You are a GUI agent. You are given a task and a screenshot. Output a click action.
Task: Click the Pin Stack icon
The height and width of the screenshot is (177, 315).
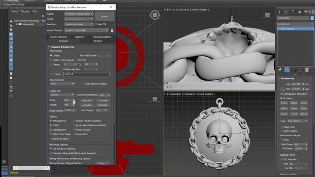coord(280,70)
